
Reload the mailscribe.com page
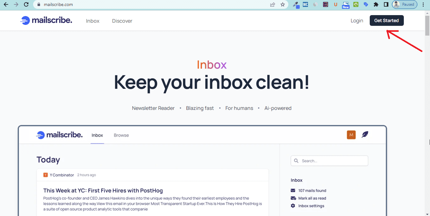pyautogui.click(x=26, y=4)
